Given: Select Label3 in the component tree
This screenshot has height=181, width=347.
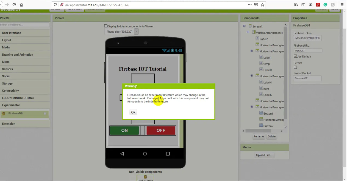Looking at the screenshot, I should tap(267, 70).
